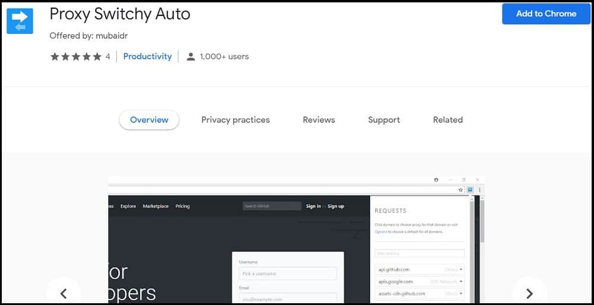Select the Overview tab
This screenshot has height=305, width=594.
pos(149,120)
